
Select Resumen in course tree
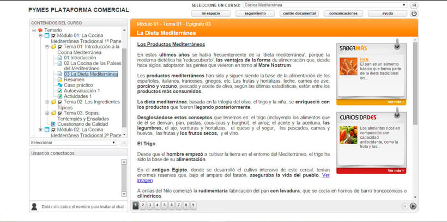pos(74,79)
